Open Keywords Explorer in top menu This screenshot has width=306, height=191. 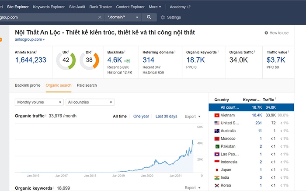coord(49,7)
